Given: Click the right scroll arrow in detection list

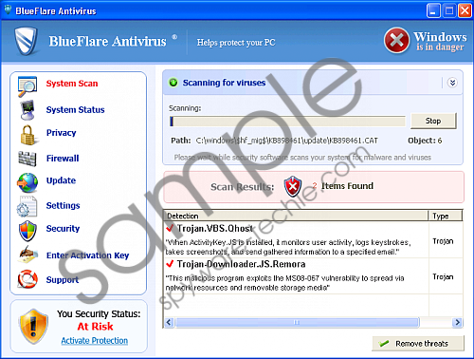Looking at the screenshot, I should [x=457, y=323].
